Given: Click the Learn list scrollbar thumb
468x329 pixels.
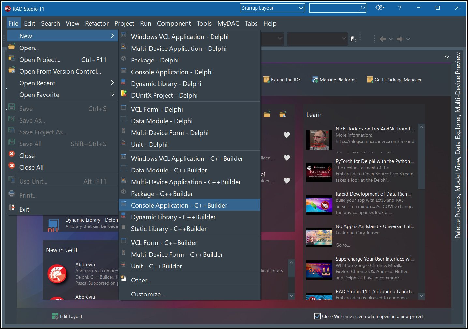Looking at the screenshot, I should coord(421,159).
